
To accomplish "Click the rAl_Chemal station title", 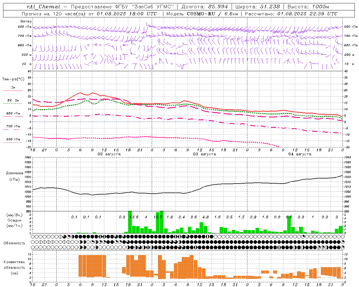I will click(43, 7).
